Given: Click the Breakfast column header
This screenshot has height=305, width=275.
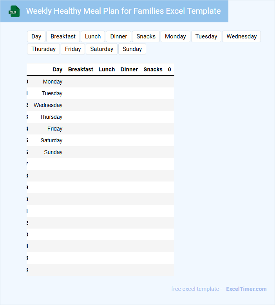Looking at the screenshot, I should click(x=81, y=69).
